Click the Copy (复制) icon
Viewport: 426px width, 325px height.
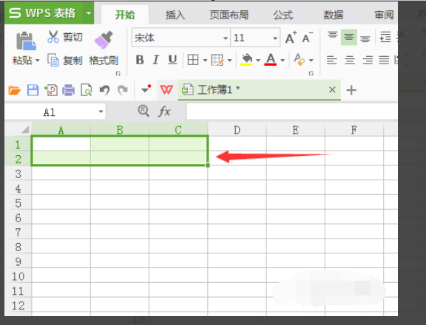[53, 60]
